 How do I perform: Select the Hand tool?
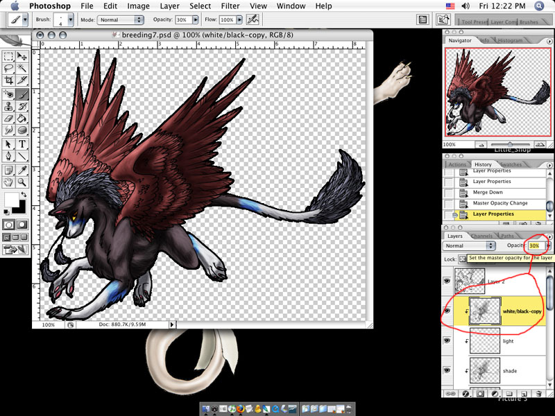pos(8,182)
